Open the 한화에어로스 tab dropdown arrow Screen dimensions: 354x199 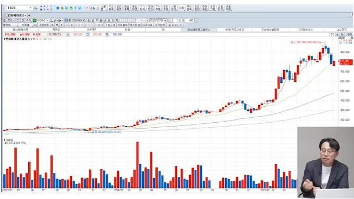[x=25, y=15]
